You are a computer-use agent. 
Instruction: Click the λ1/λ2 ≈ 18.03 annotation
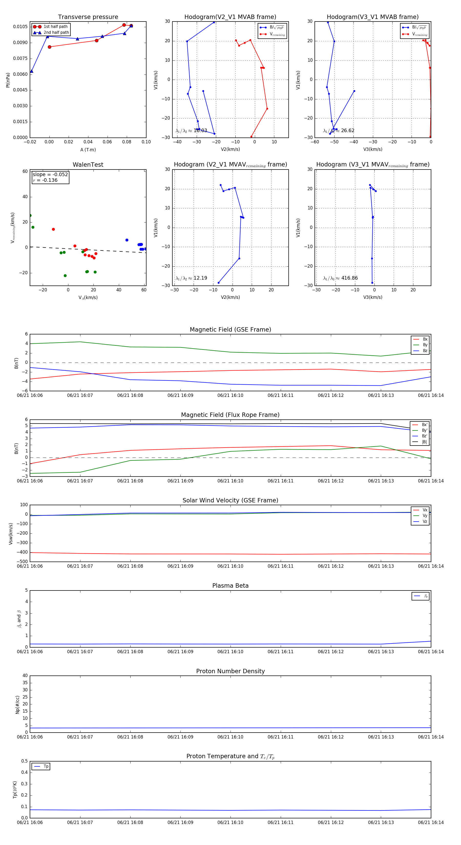click(191, 131)
